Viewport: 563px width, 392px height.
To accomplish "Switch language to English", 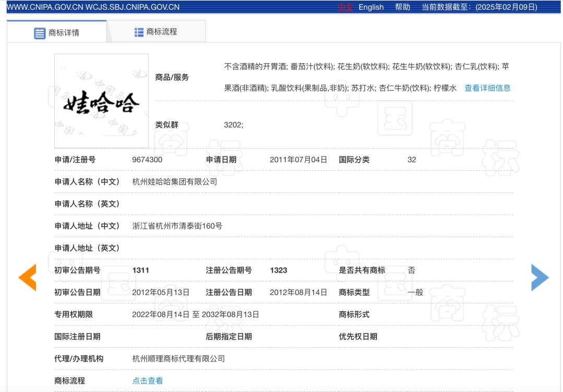I will tap(371, 7).
